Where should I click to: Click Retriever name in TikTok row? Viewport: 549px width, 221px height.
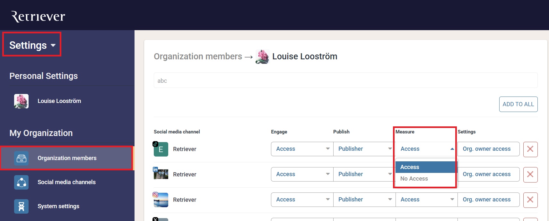(185, 149)
